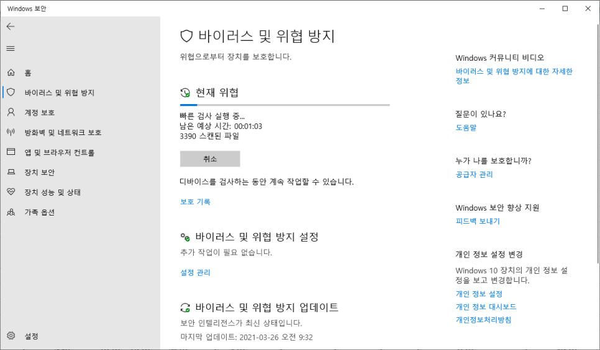The height and width of the screenshot is (350, 600).
Task: Click the gears icon beside 바이러스 및 위협 방지 설정
Action: (x=185, y=237)
